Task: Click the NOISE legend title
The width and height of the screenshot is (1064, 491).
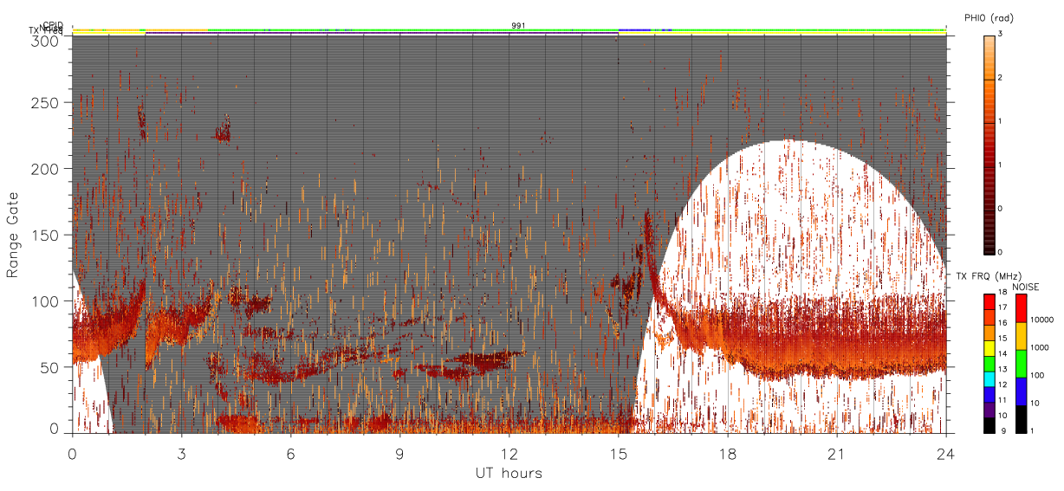Action: [x=1028, y=287]
